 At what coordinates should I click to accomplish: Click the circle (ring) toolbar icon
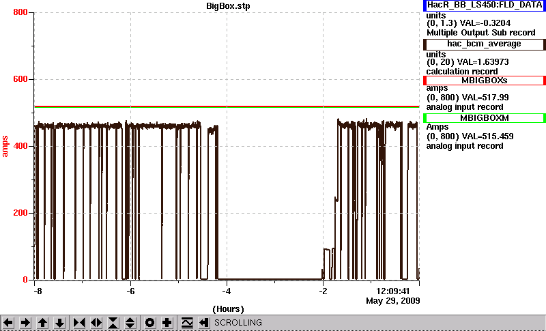150,323
